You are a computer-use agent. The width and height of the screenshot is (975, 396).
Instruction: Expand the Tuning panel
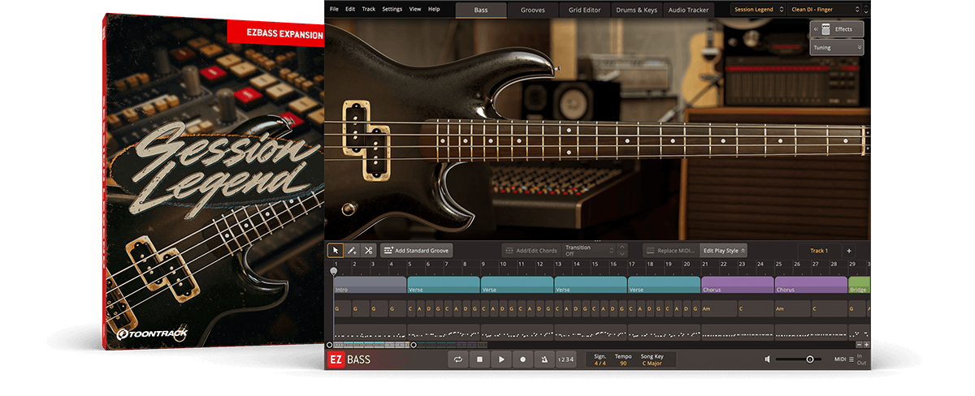click(837, 48)
